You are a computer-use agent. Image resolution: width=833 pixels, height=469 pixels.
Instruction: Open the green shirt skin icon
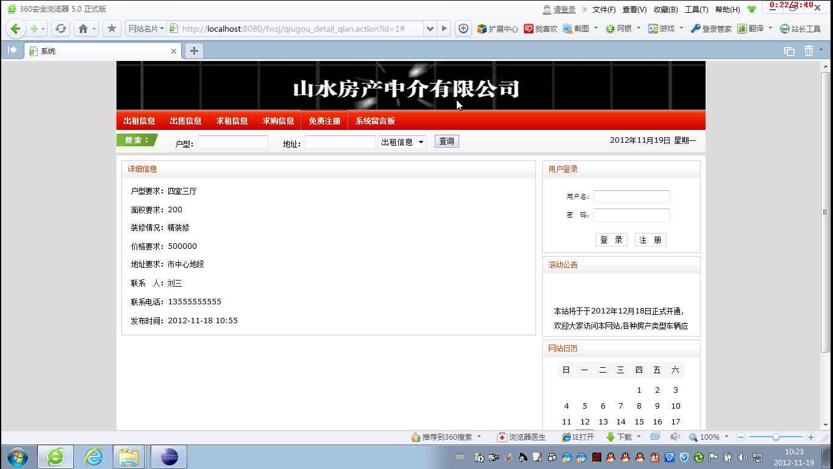[x=751, y=9]
